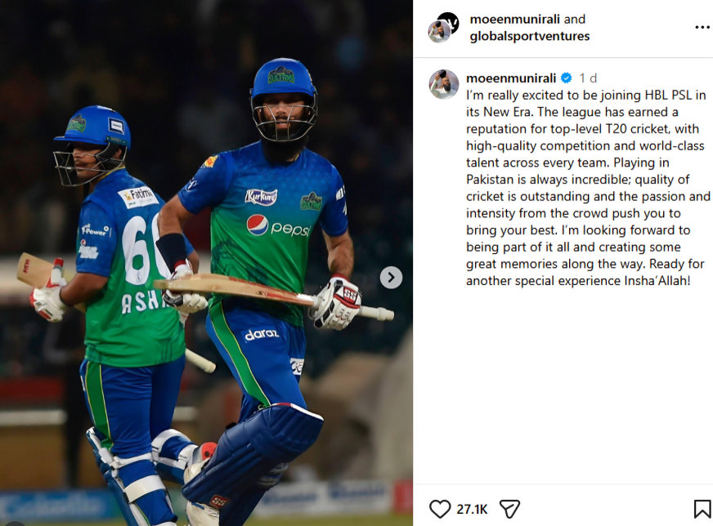Click the globalsportventures logo avatar in header
Image resolution: width=713 pixels, height=526 pixels.
point(449,22)
